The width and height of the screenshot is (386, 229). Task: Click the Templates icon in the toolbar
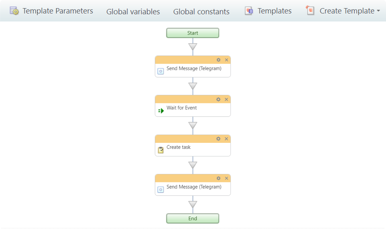click(x=248, y=11)
